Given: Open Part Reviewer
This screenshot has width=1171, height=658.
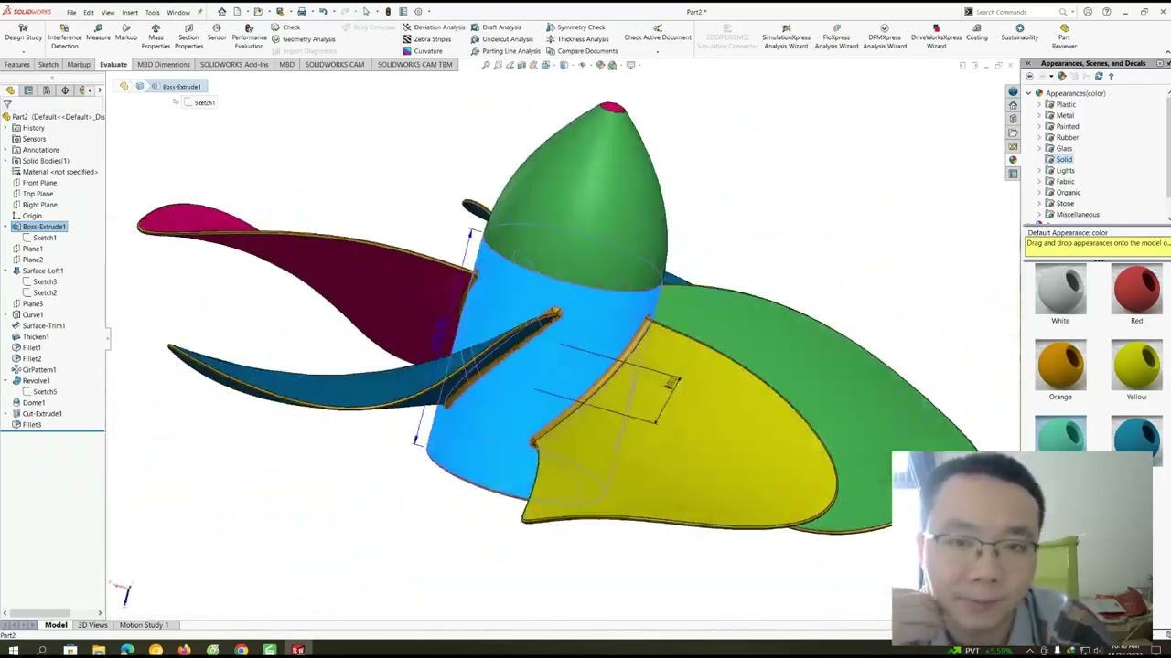Looking at the screenshot, I should coord(1064,37).
